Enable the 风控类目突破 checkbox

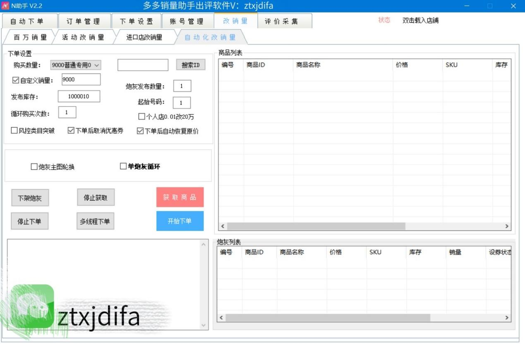point(14,131)
